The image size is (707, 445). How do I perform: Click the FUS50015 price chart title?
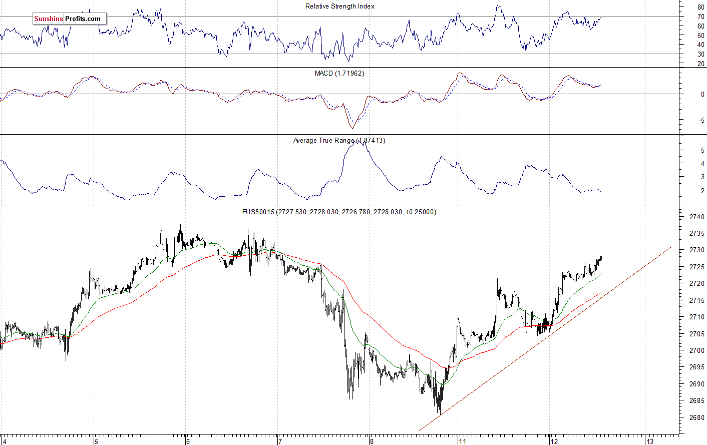339,212
